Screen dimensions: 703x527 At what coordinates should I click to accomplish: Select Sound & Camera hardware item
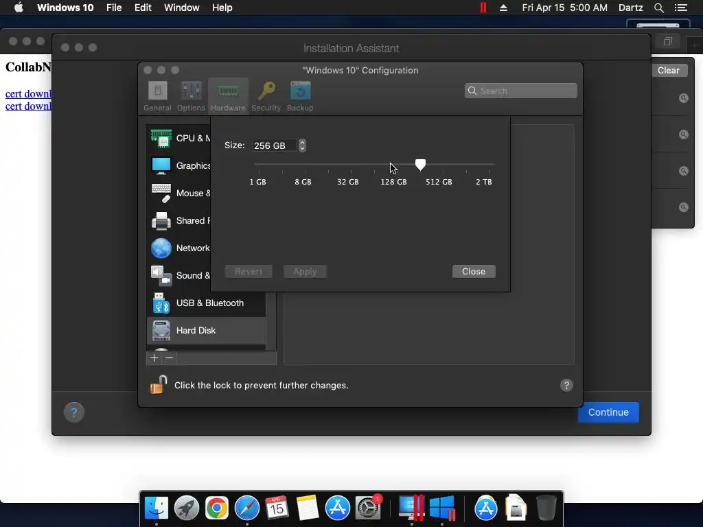179,276
